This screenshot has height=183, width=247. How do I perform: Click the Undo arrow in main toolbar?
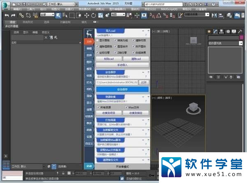(7, 15)
